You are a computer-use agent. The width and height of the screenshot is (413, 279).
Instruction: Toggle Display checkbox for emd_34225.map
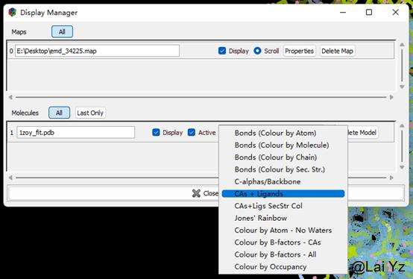click(x=222, y=51)
